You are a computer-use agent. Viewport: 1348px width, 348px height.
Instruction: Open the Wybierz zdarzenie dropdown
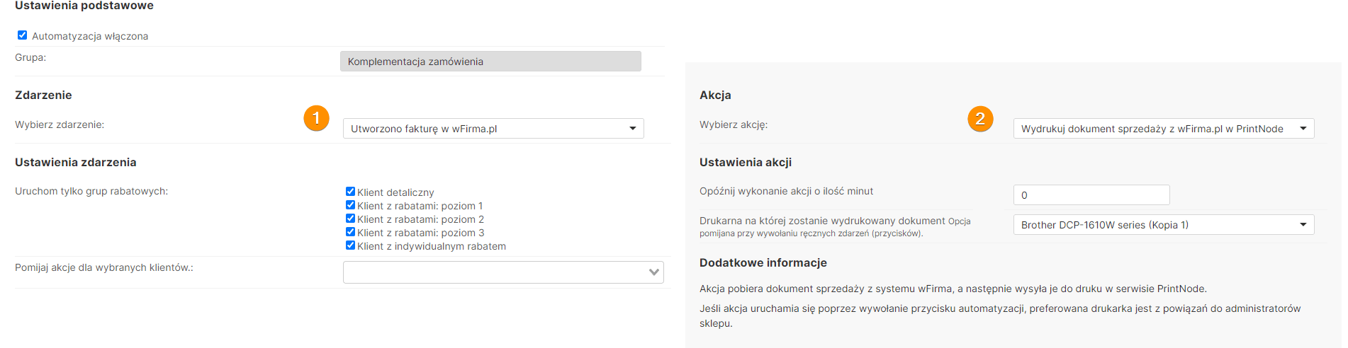pyautogui.click(x=493, y=129)
